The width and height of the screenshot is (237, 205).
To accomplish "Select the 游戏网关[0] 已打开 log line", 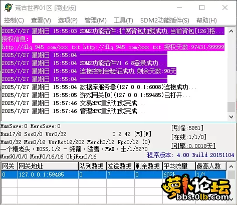I will pyautogui.click(x=96, y=95).
